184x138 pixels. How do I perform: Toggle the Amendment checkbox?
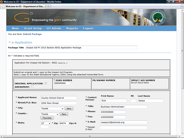pyautogui.click(x=32, y=86)
